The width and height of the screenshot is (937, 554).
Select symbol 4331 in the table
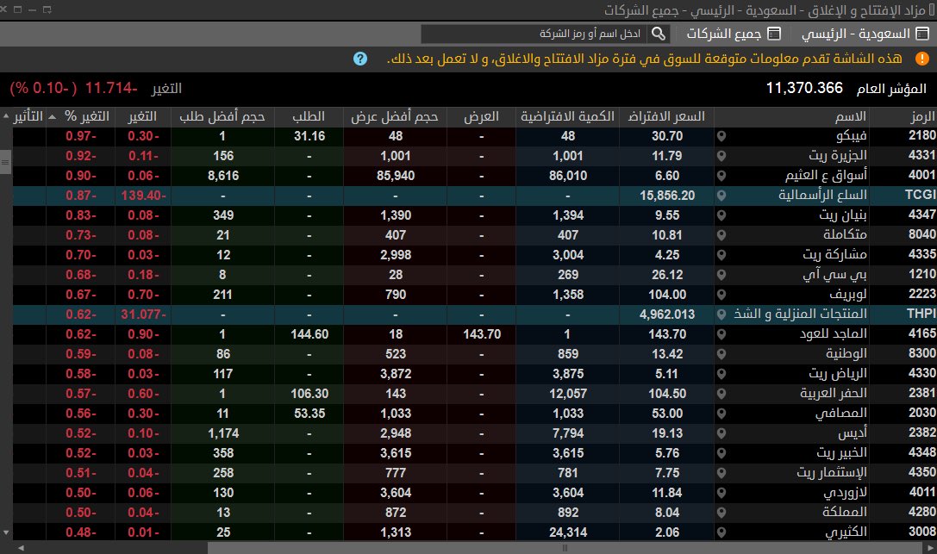[922, 155]
